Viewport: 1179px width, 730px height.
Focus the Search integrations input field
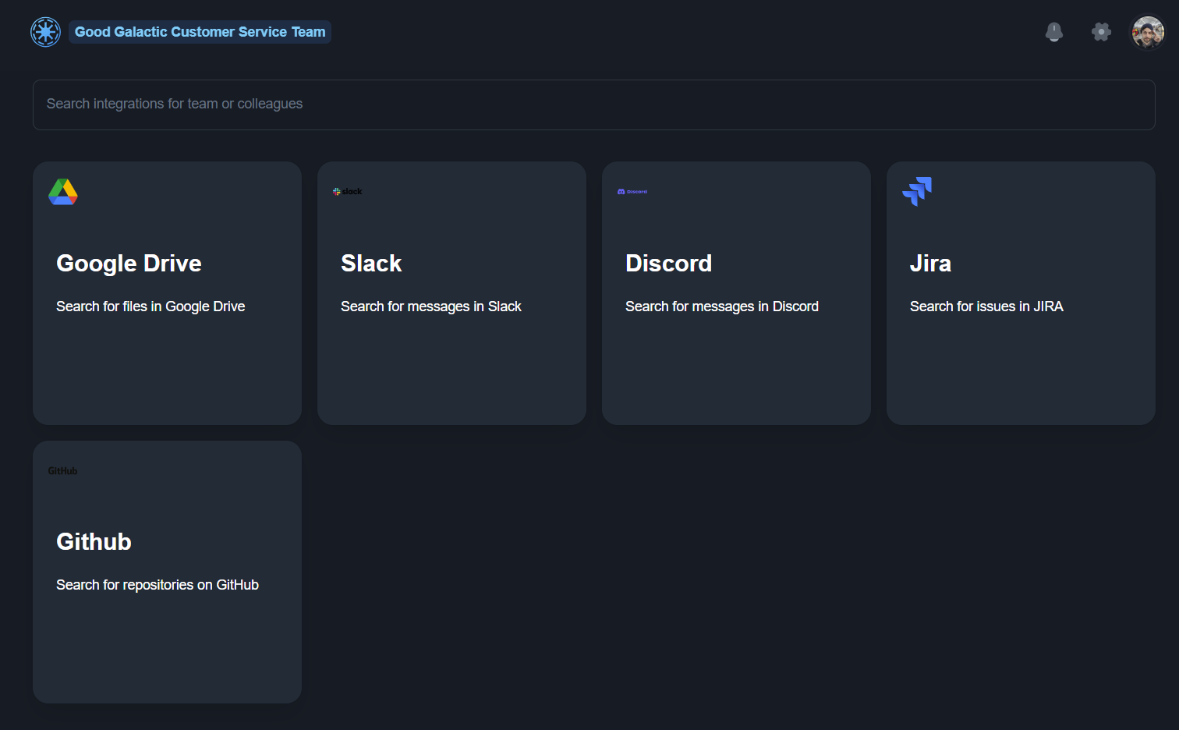click(x=593, y=105)
